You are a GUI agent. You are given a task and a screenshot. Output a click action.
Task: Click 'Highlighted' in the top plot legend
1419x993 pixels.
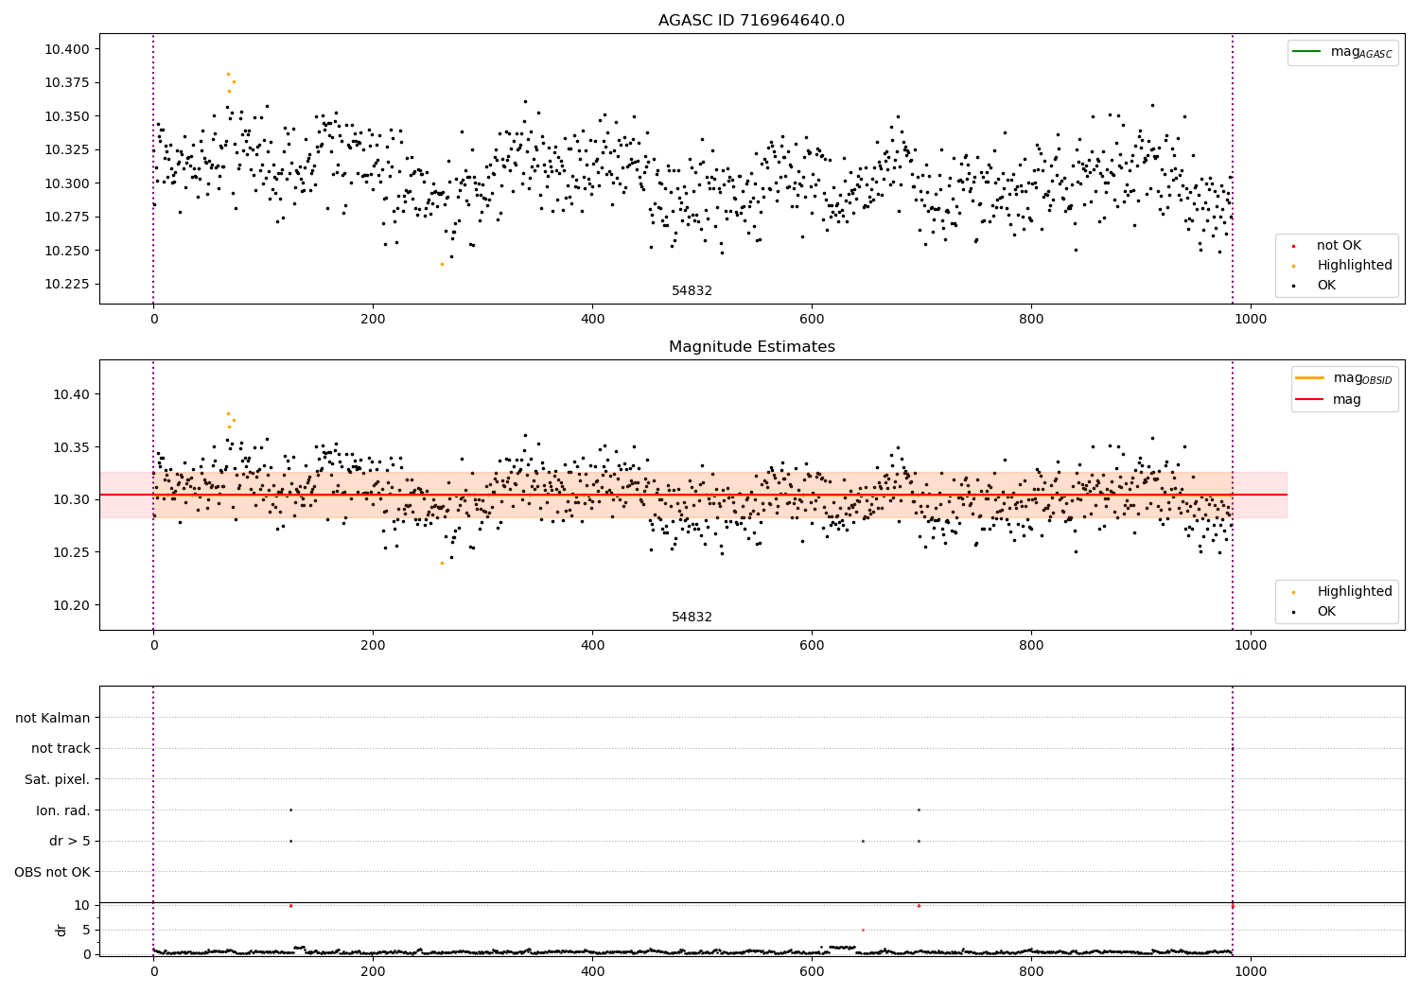click(x=1355, y=266)
